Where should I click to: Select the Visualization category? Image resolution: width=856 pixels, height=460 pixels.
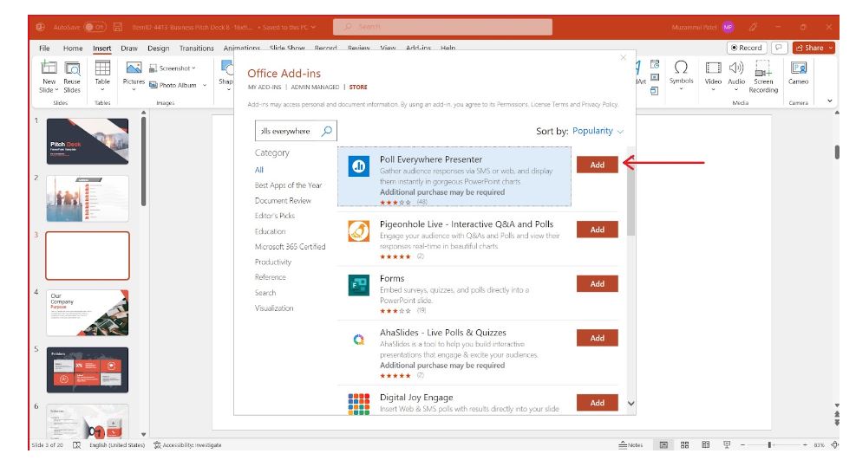[274, 308]
